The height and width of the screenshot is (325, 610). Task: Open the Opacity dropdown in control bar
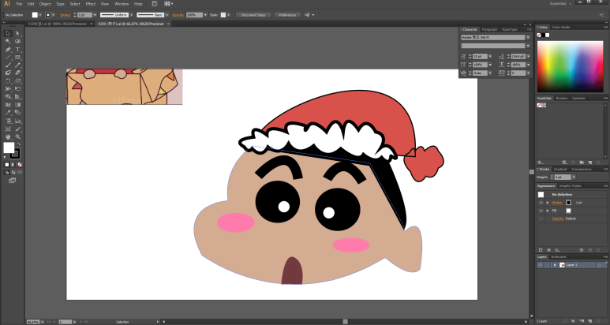[205, 15]
